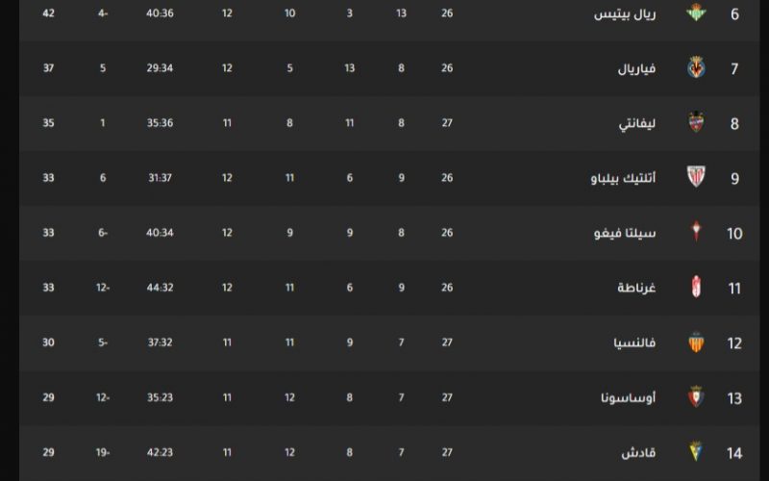The image size is (769, 481).
Task: Open the ريال بيتيس team link
Action: (624, 13)
